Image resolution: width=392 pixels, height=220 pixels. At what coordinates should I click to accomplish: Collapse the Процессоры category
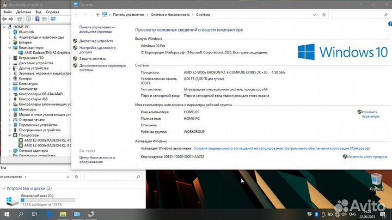[9, 135]
